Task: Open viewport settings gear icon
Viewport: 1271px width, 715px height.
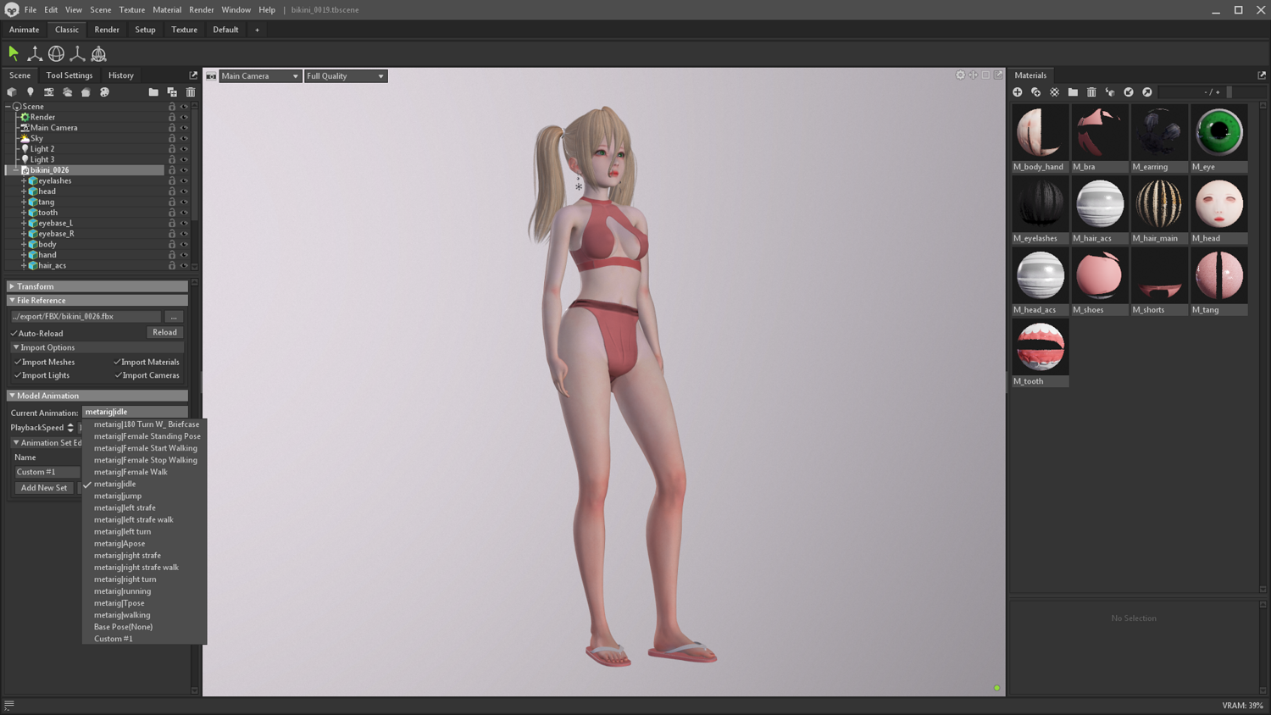Action: pos(960,75)
